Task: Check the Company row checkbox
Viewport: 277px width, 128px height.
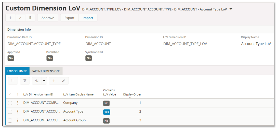Action: pyautogui.click(x=10, y=103)
